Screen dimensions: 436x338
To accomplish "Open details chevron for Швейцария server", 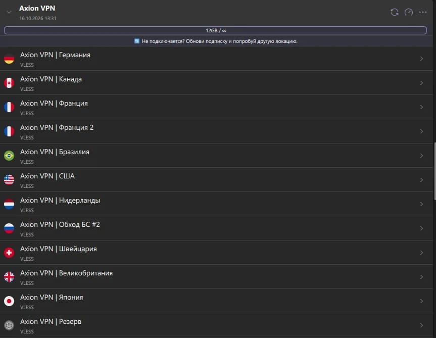I will pyautogui.click(x=421, y=253).
